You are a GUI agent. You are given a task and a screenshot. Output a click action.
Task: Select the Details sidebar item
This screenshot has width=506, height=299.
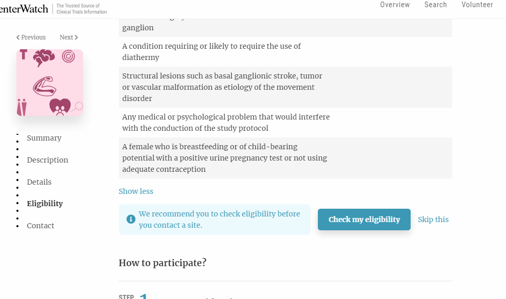39,182
